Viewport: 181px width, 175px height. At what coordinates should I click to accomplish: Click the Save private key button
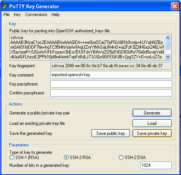(152, 133)
